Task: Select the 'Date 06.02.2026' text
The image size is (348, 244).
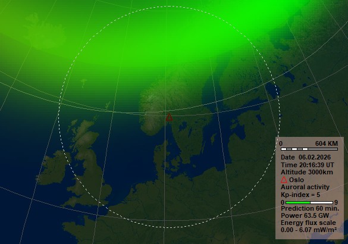Action: tap(306, 157)
